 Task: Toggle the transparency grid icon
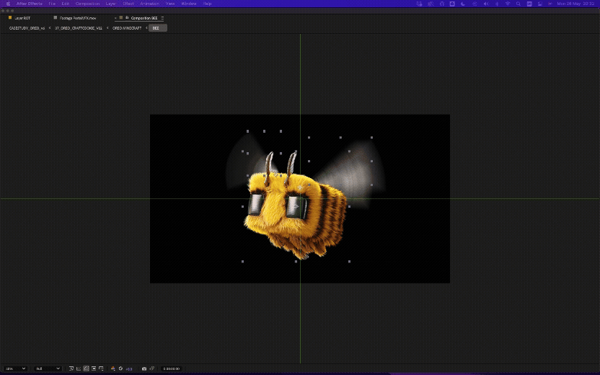pos(79,369)
